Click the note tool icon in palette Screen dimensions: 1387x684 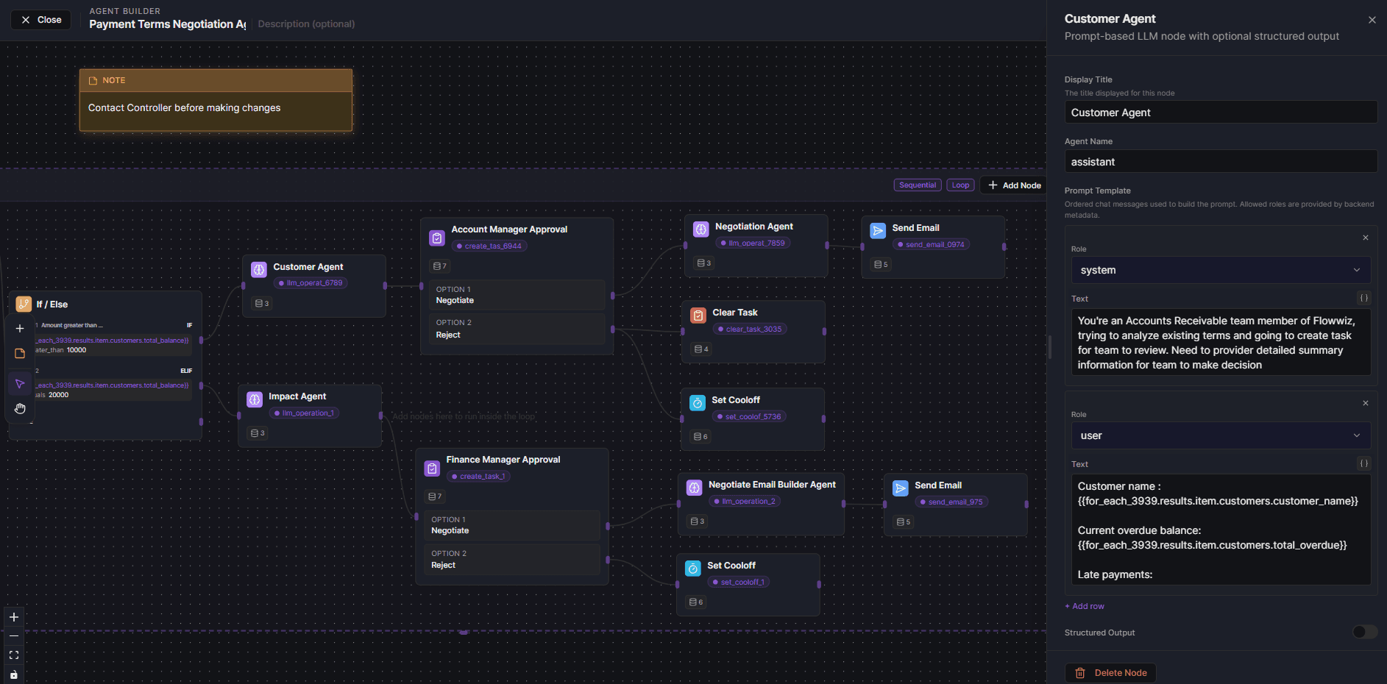click(x=20, y=354)
